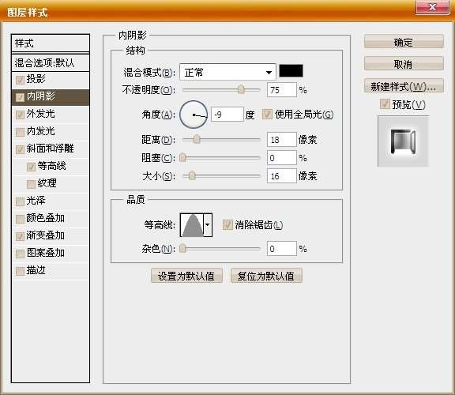
Task: Click the contour curve thumbnail
Action: [x=192, y=225]
